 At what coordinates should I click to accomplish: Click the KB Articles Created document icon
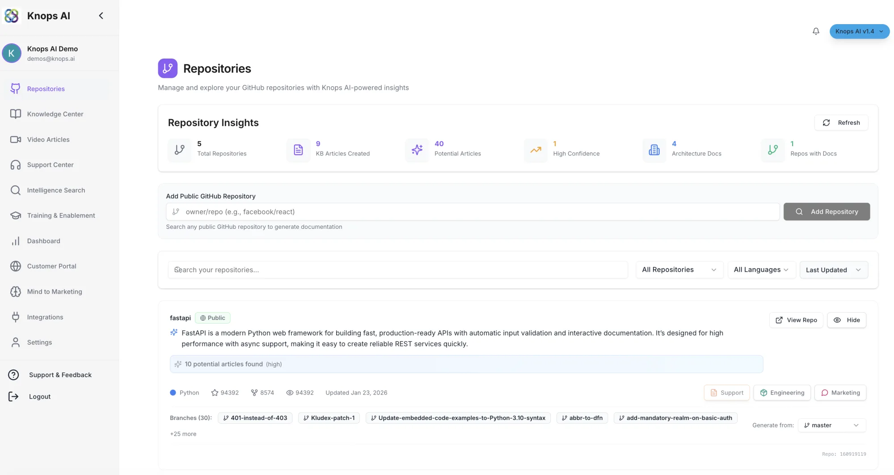[298, 150]
